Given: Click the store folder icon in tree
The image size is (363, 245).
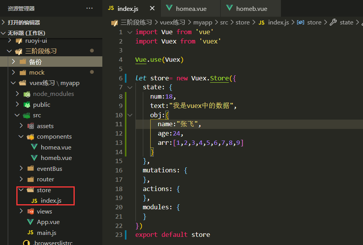Looking at the screenshot, I should pos(30,190).
